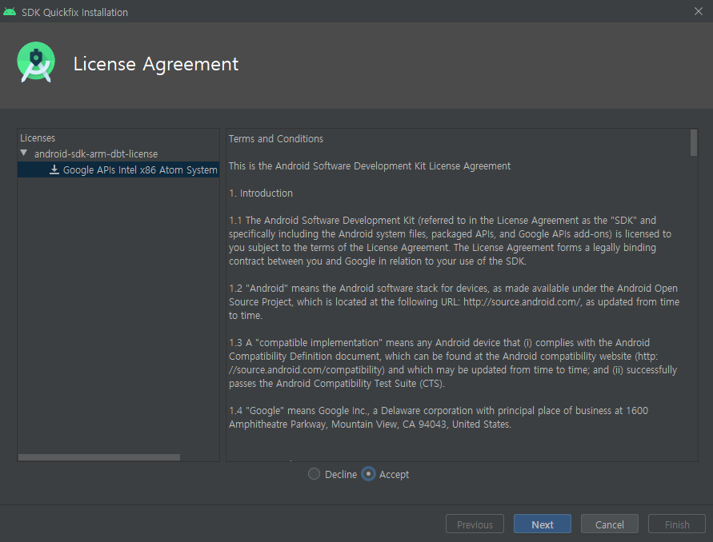Click the Previous button

475,524
